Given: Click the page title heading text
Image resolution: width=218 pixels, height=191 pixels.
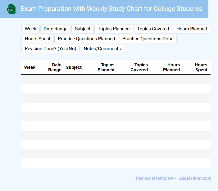Looking at the screenshot, I should pyautogui.click(x=111, y=9).
